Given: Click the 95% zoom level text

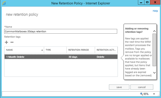Looking at the screenshot, I should point(146,94).
